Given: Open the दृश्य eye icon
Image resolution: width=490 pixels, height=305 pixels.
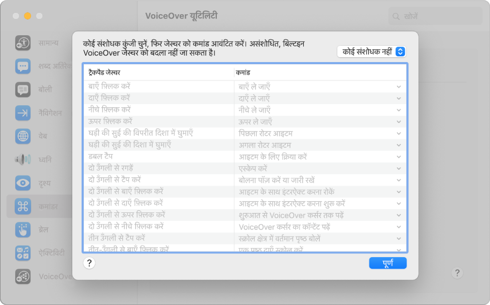Looking at the screenshot, I should (23, 183).
